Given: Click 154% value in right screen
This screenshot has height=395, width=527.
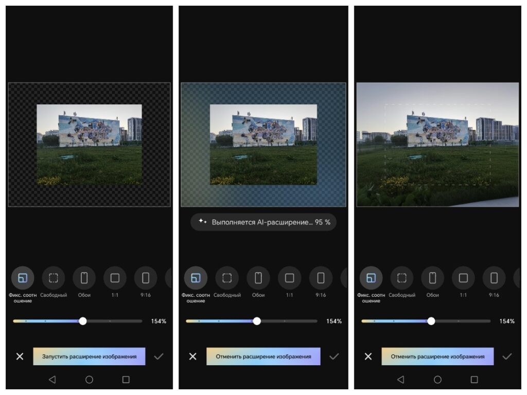Looking at the screenshot, I should tap(507, 321).
